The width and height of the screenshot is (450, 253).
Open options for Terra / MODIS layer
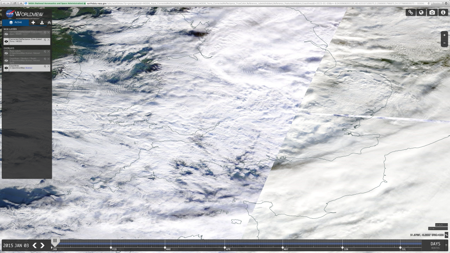pos(45,40)
